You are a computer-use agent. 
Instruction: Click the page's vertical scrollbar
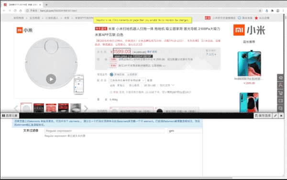[x=286, y=17]
